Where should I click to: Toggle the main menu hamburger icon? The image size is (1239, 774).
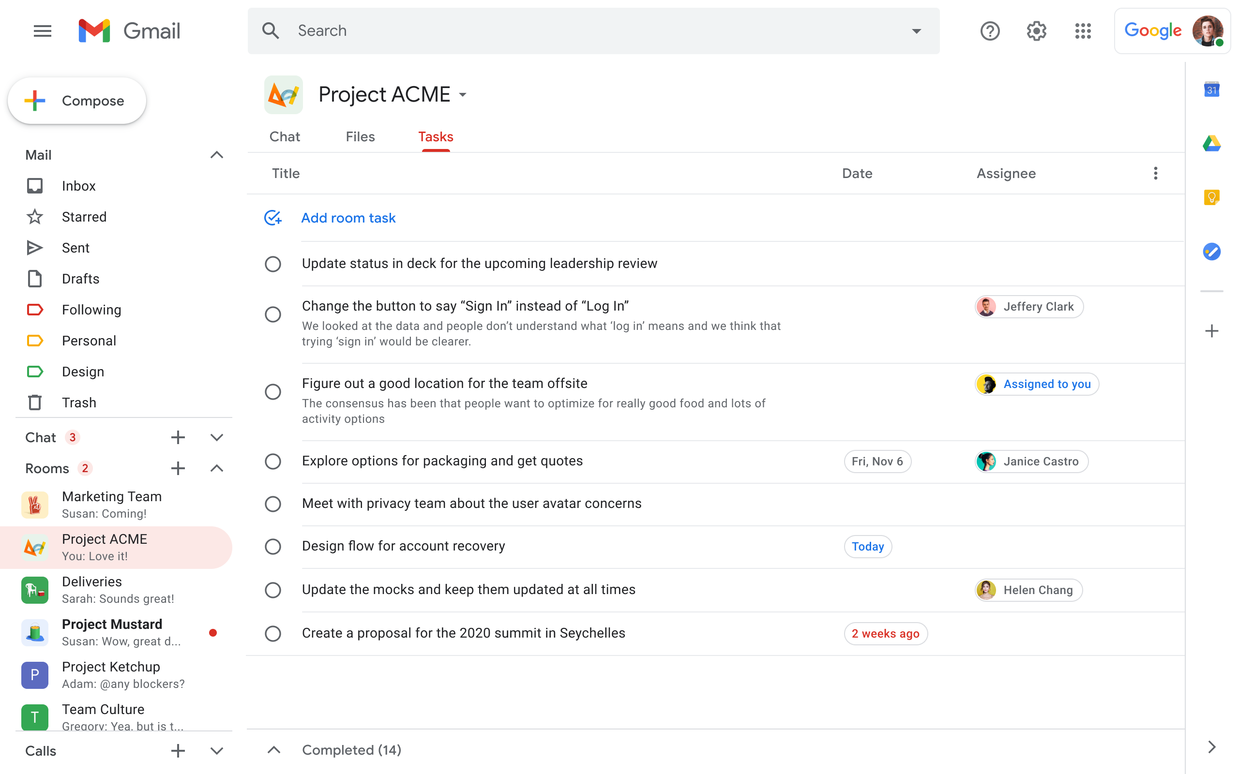coord(43,30)
